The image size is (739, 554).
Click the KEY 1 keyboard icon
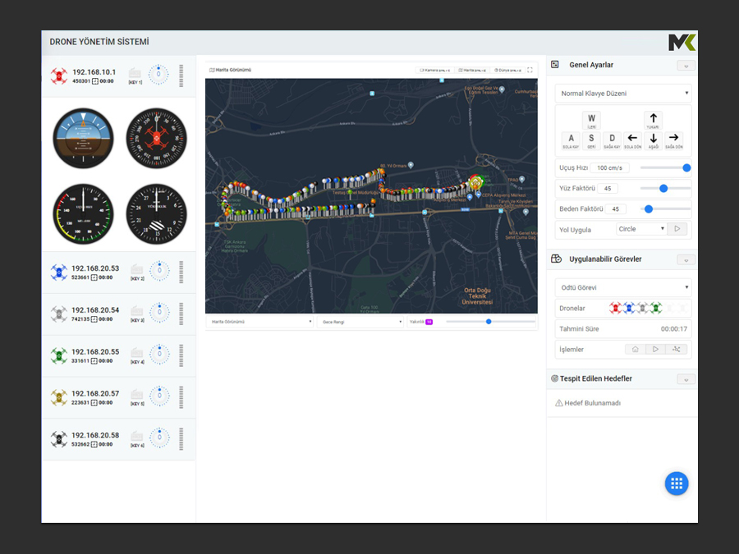(x=135, y=73)
